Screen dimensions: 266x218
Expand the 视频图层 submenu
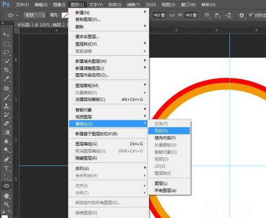pyautogui.click(x=109, y=117)
